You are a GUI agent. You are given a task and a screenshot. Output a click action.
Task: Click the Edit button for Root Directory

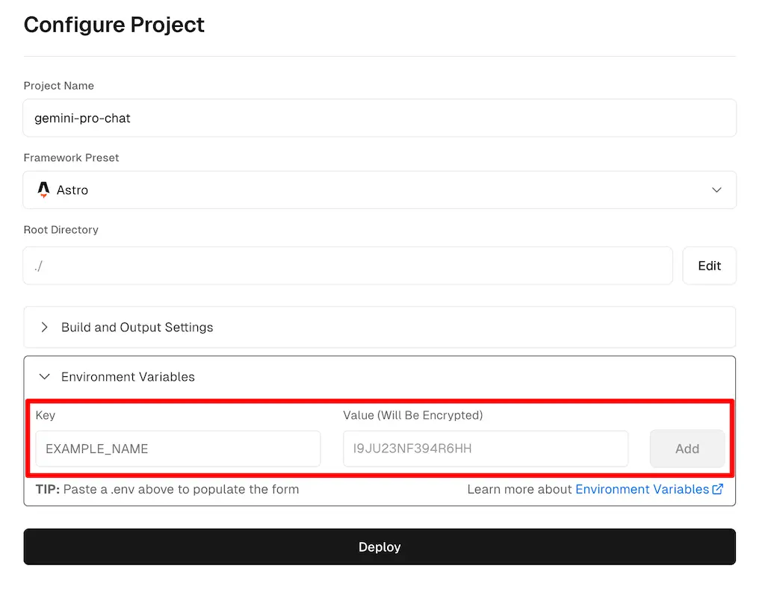tap(709, 266)
